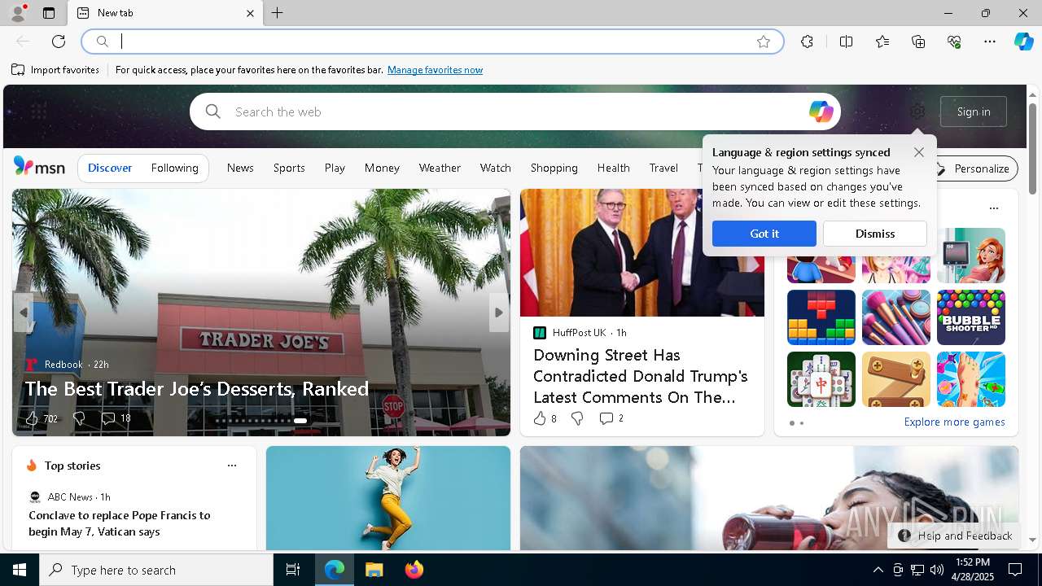
Task: Open Top stories more options menu
Action: 232,466
